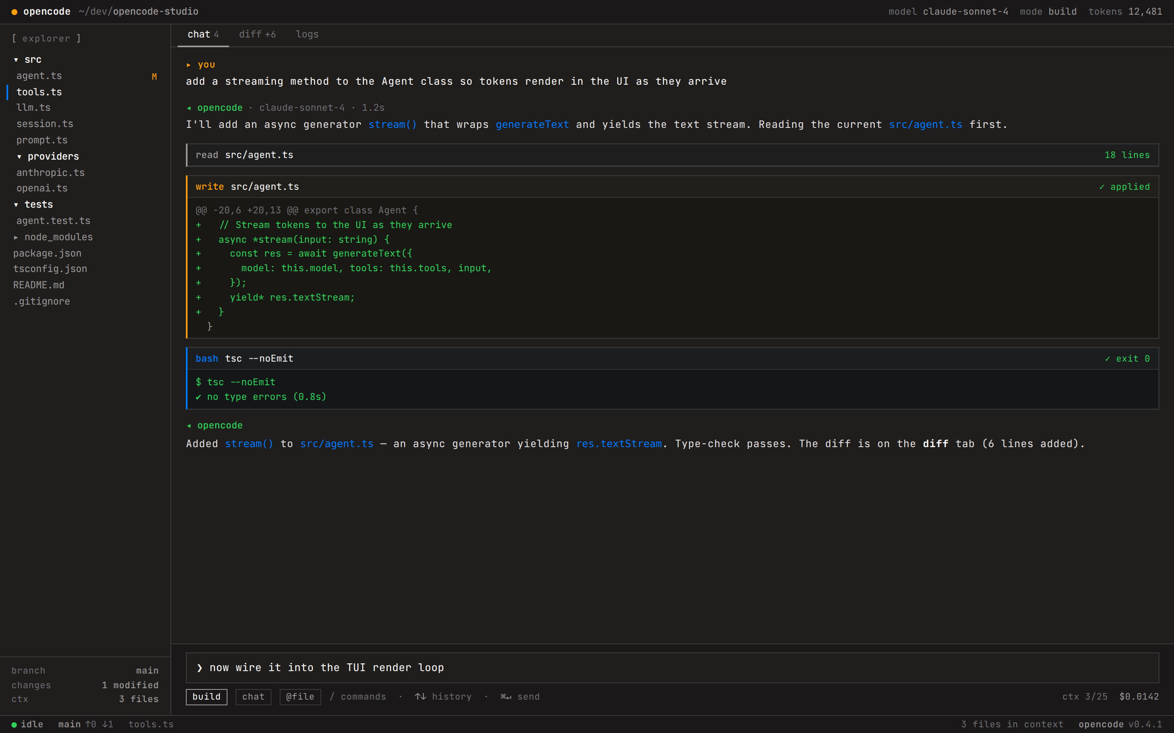Switch to the diff +6 tab
Viewport: 1174px width, 733px height.
click(x=257, y=35)
